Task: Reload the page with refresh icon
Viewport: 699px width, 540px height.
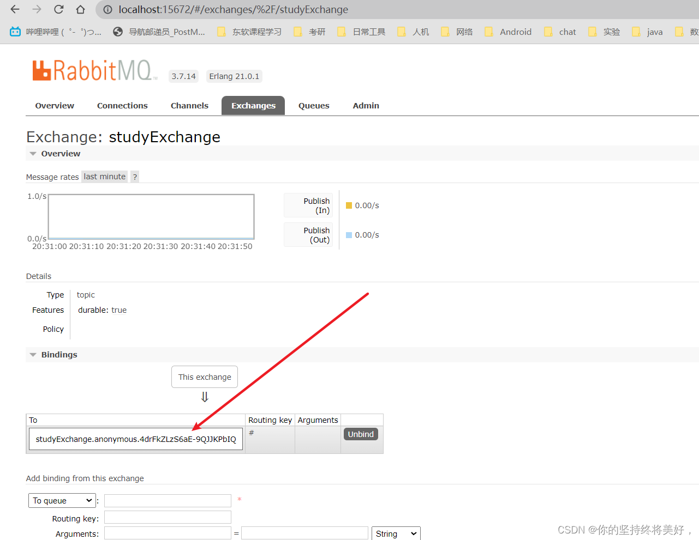Action: [58, 9]
